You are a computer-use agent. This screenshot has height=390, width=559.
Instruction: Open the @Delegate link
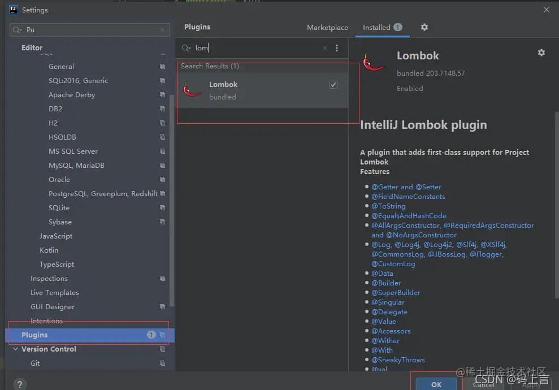point(389,312)
